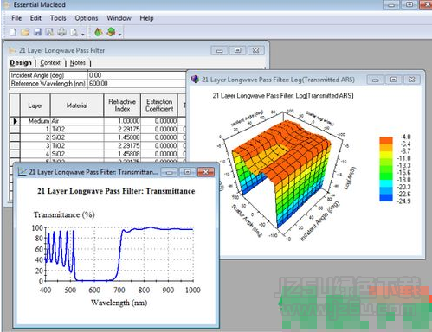Open dropdown arrow after stack toolbar icon
Screen dimensions: 432x332
tap(119, 35)
